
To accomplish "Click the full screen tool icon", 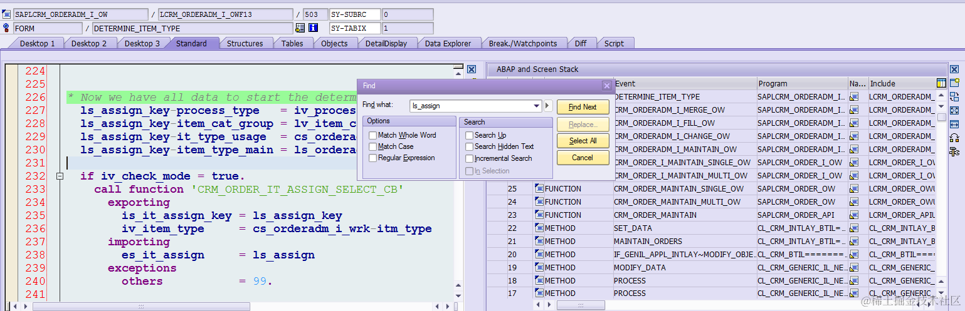I will click(x=954, y=110).
